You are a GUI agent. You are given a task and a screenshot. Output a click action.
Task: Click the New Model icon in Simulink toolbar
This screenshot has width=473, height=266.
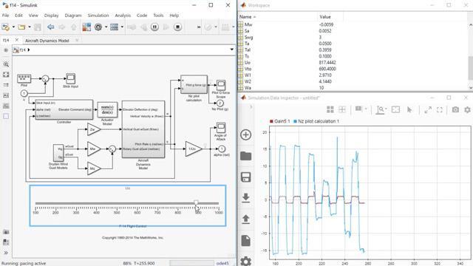[x=6, y=27]
